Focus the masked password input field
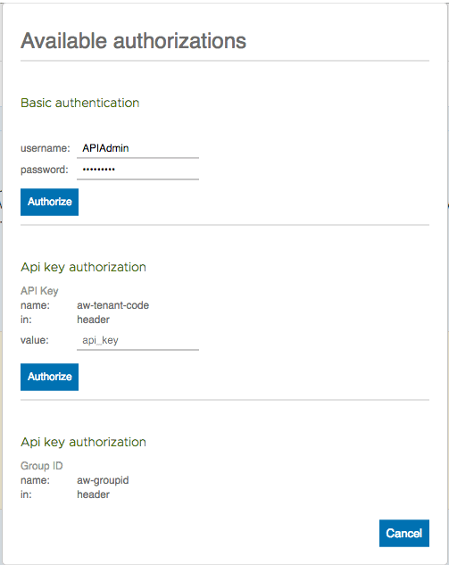This screenshot has width=449, height=565. (x=137, y=170)
